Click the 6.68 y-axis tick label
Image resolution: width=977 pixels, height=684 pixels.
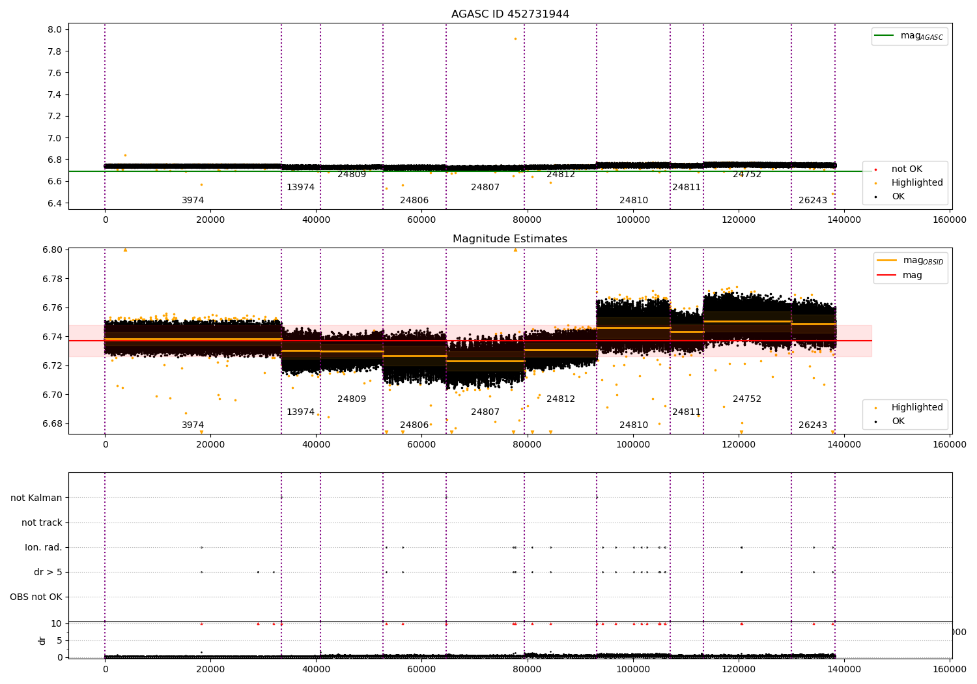[52, 423]
